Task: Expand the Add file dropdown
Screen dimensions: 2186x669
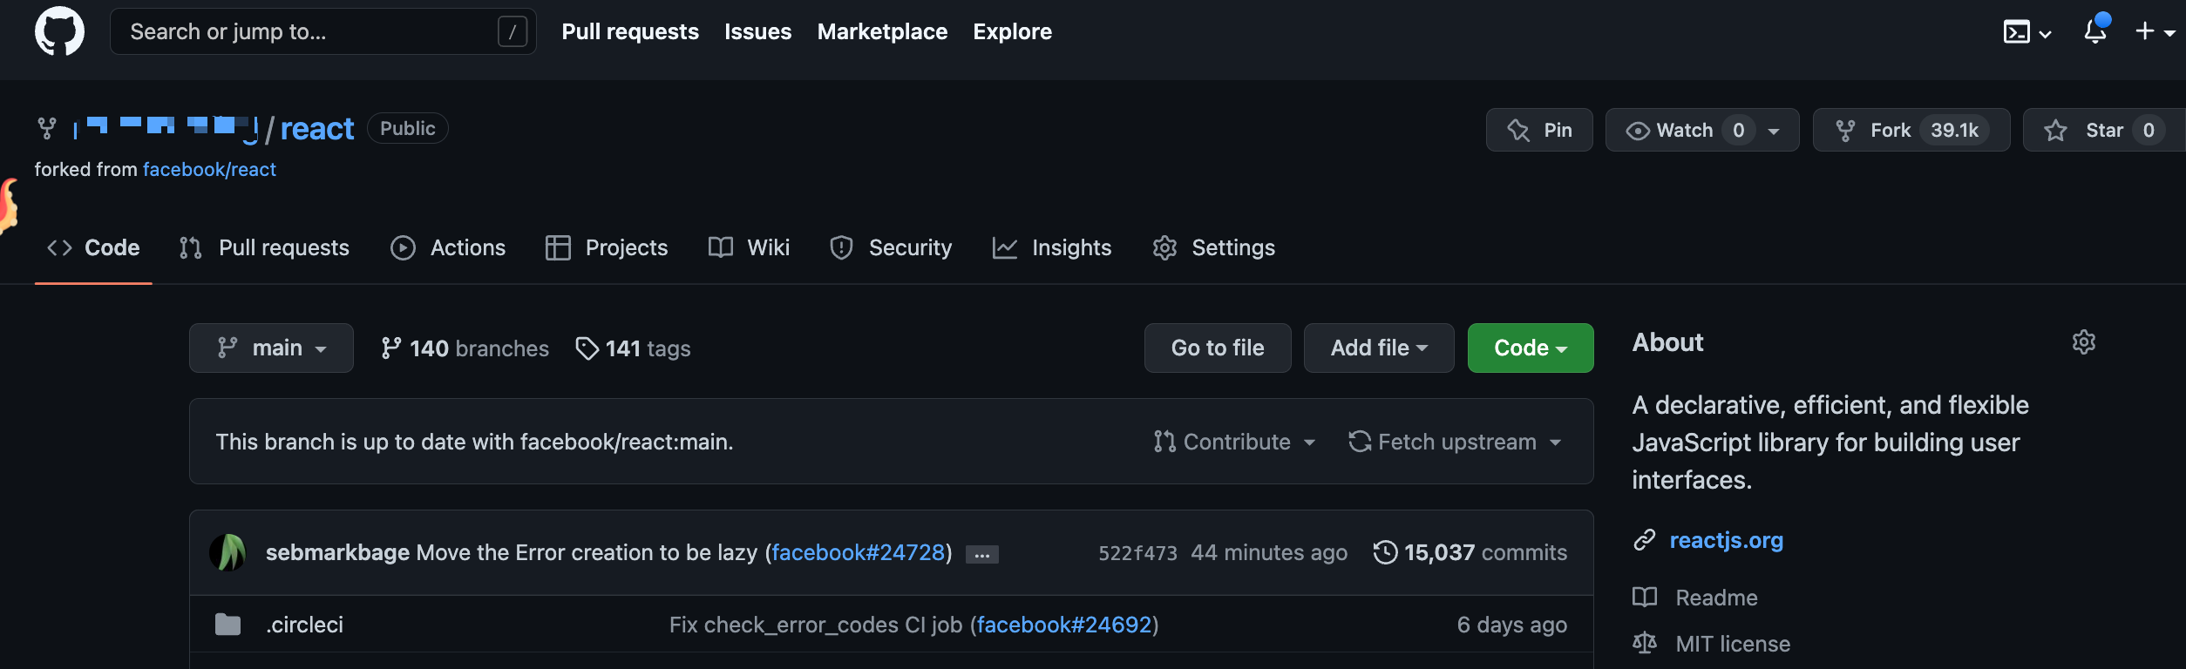Action: (x=1379, y=348)
